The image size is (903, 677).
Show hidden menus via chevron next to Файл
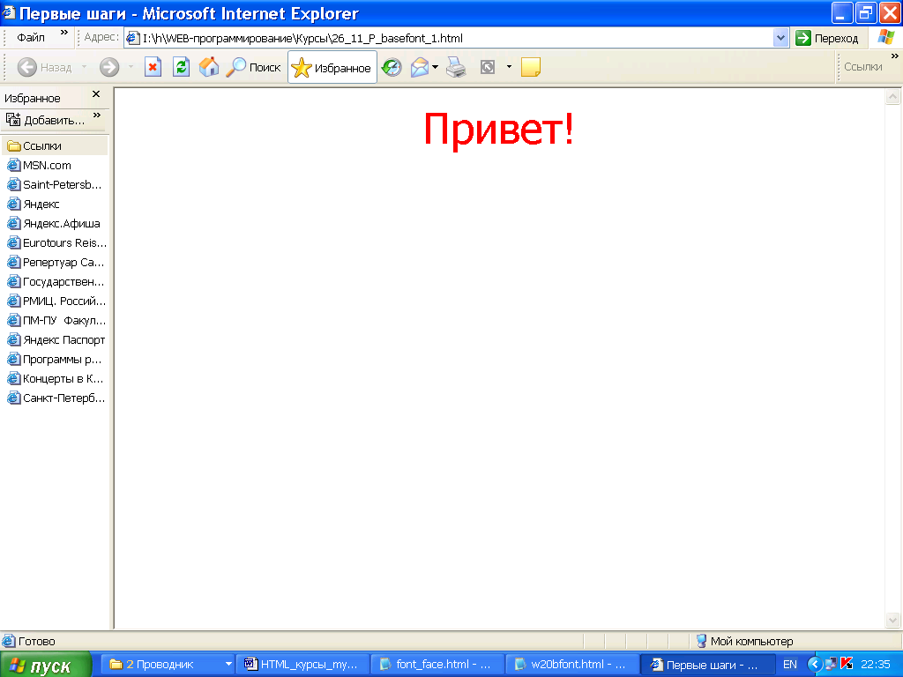tap(63, 33)
